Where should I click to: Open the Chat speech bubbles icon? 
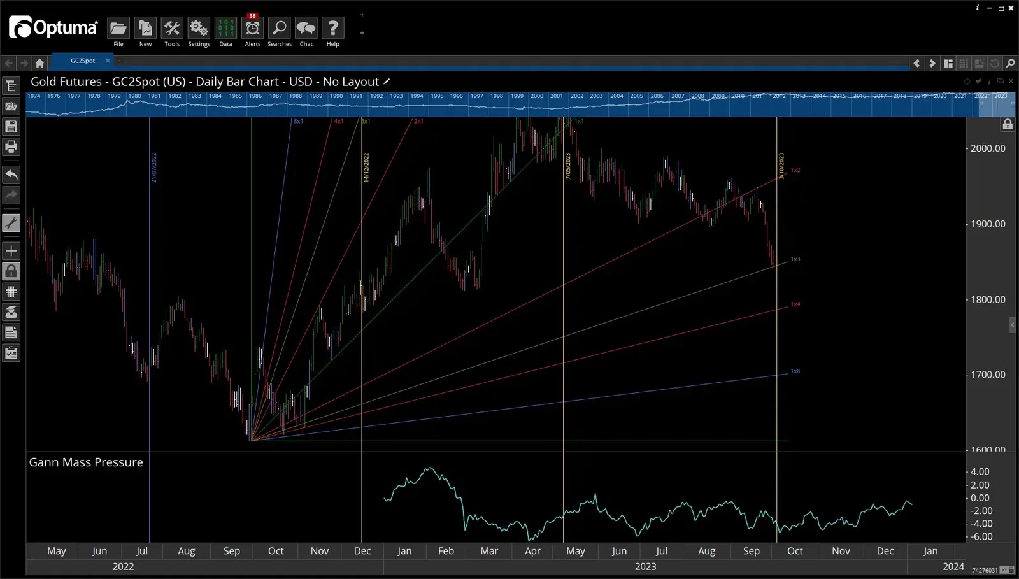[306, 28]
